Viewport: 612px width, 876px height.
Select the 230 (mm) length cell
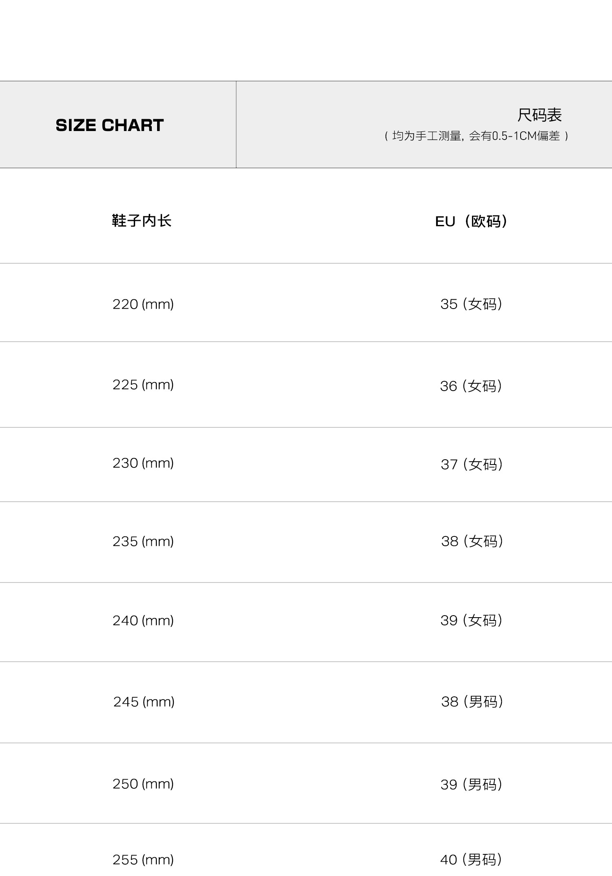pos(143,463)
